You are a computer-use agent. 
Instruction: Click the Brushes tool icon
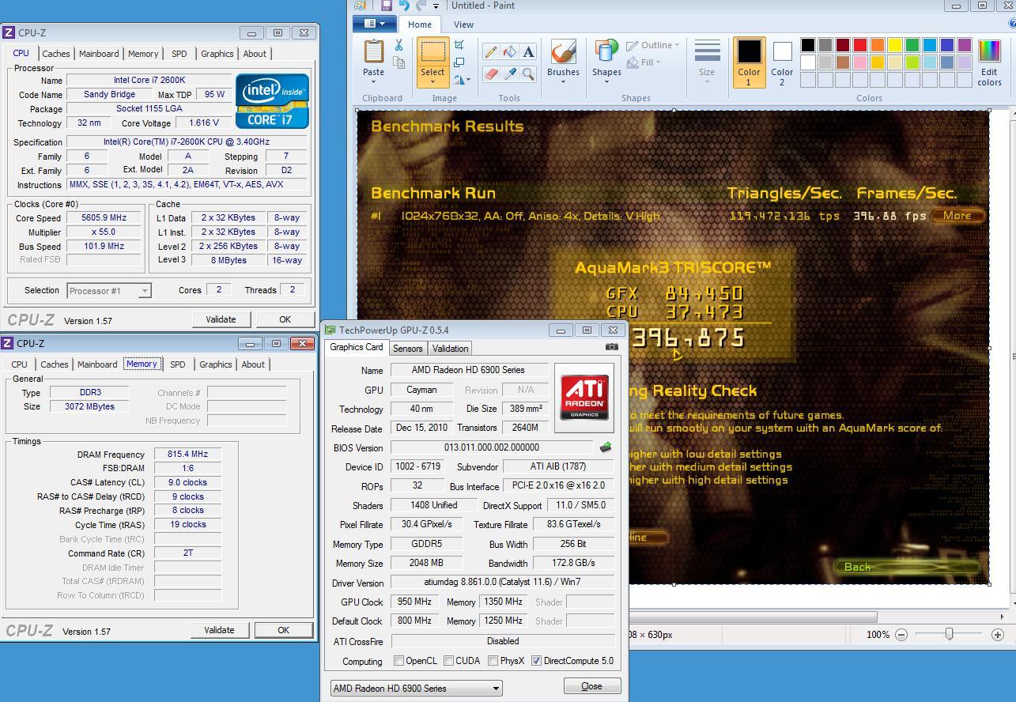(563, 52)
